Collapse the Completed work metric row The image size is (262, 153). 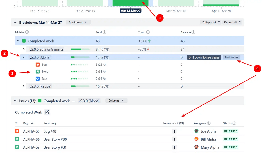18,41
